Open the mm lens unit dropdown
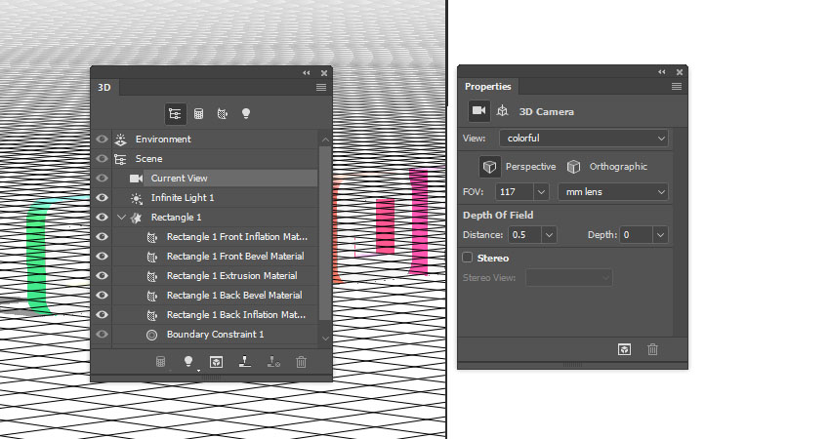 coord(613,192)
